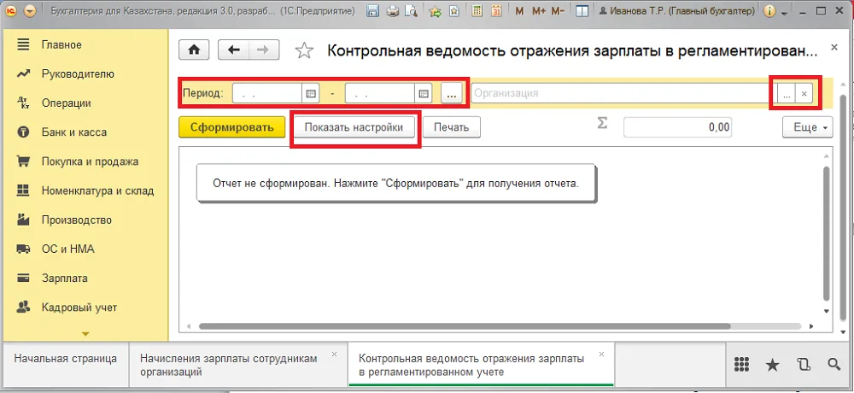
Task: Add to favorites star-arrow icon
Action: click(x=435, y=11)
